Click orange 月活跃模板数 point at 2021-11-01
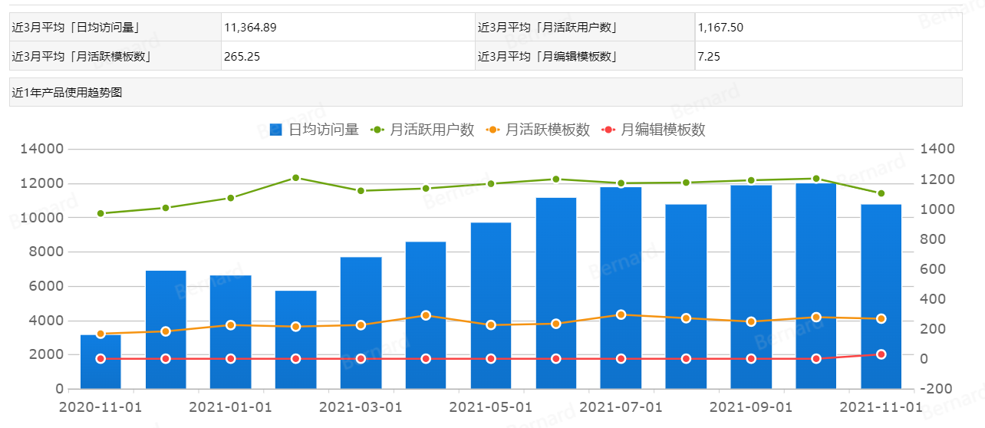985x428 pixels. pyautogui.click(x=881, y=318)
